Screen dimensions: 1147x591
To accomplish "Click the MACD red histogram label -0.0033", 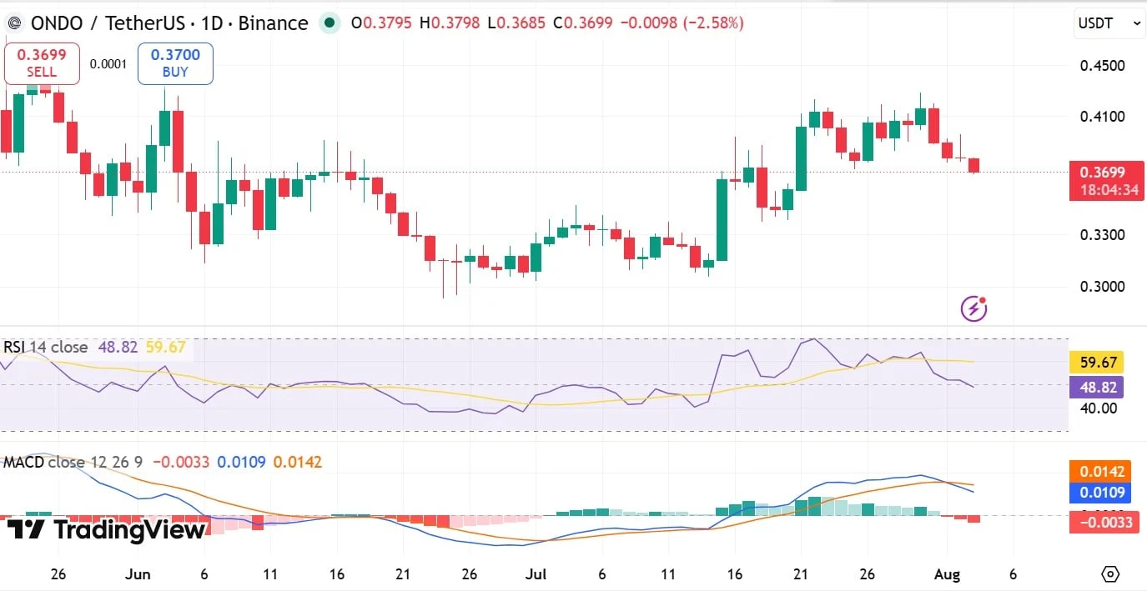I will click(x=1104, y=523).
